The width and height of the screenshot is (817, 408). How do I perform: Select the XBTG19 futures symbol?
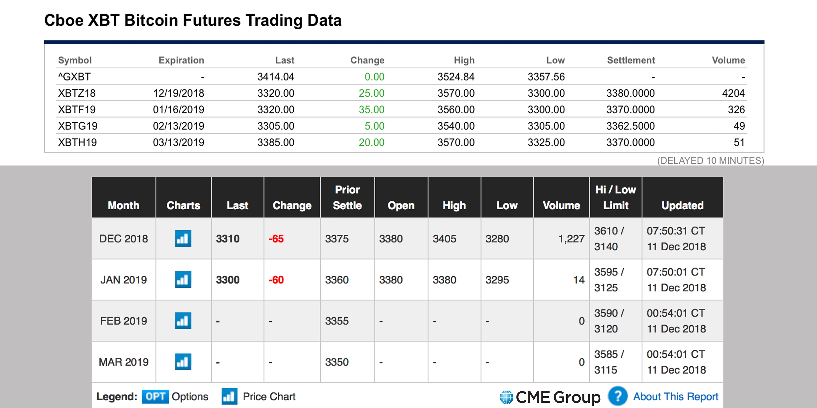(78, 126)
